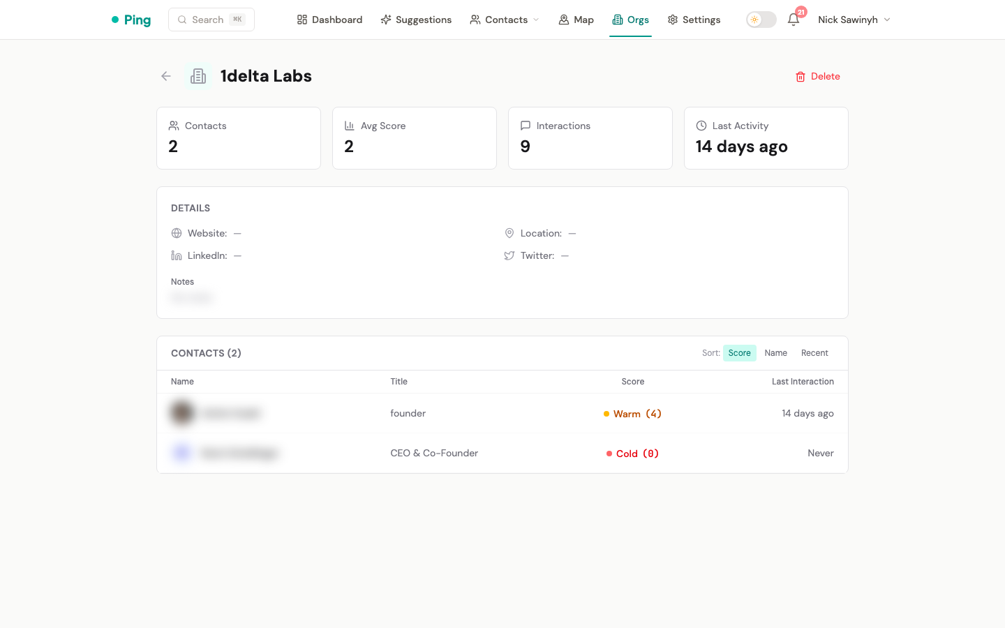Sort contacts by Name
This screenshot has width=1005, height=628.
[776, 353]
